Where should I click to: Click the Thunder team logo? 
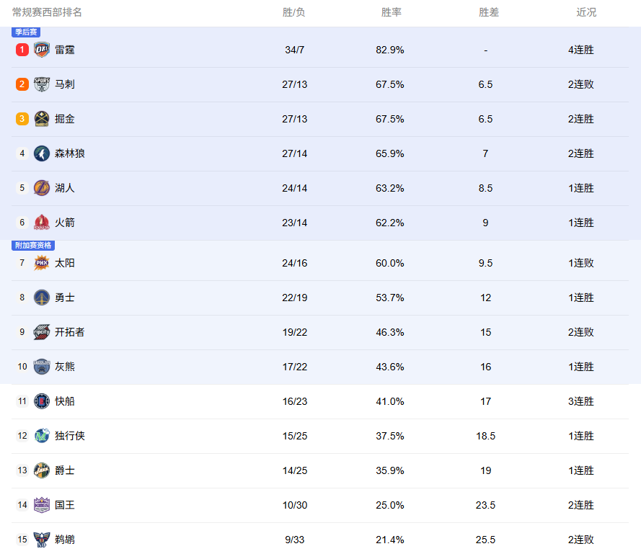pyautogui.click(x=42, y=50)
